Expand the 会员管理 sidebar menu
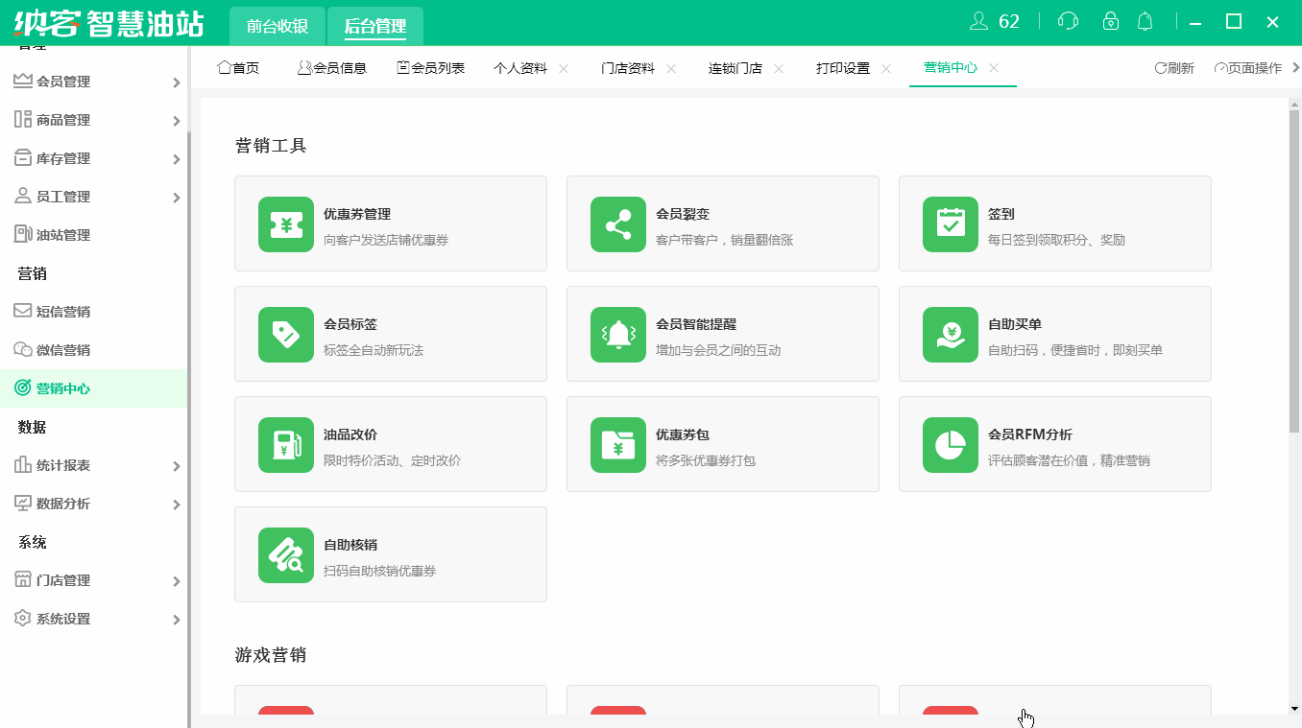This screenshot has width=1302, height=728. coord(95,82)
